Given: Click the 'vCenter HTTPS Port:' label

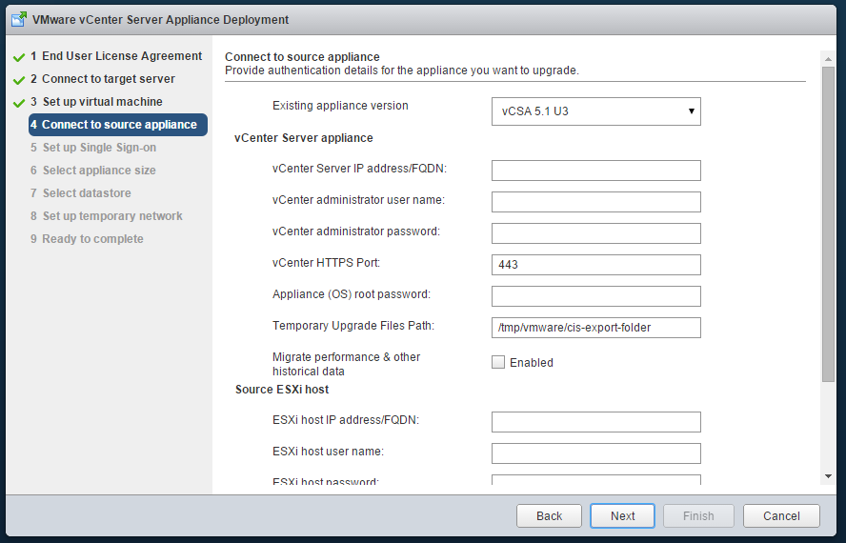Looking at the screenshot, I should 327,263.
